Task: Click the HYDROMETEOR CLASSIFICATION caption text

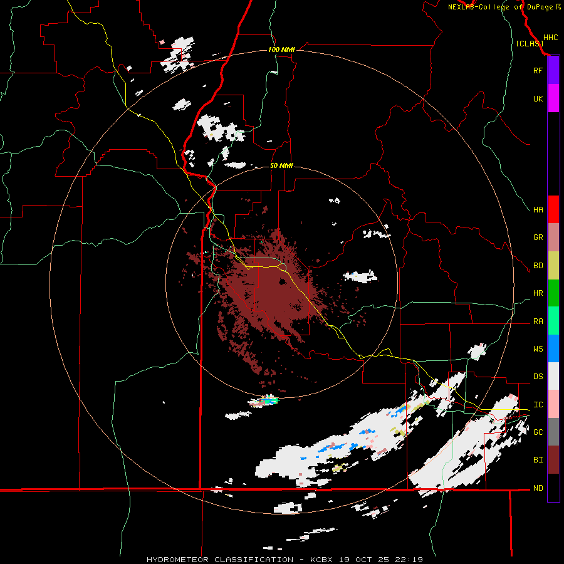Action: click(220, 560)
